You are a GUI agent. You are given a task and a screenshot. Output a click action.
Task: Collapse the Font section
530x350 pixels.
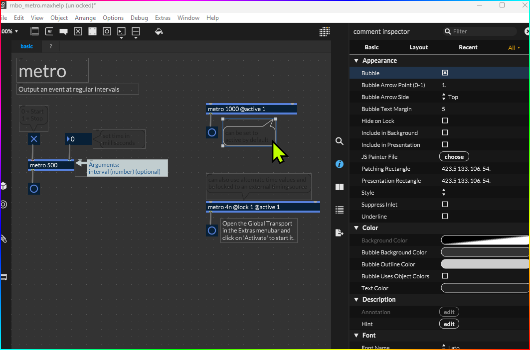[x=356, y=336]
